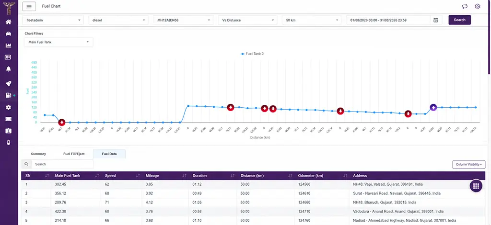Focus the table Search text field

tap(62, 164)
